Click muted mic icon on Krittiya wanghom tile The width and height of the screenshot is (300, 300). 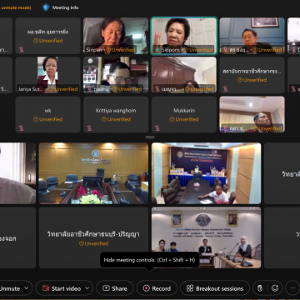coord(89,128)
